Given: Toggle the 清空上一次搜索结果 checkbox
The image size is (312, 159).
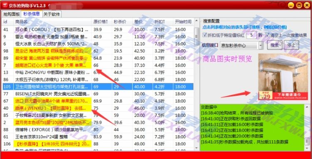Looking at the screenshot, I should pyautogui.click(x=268, y=35).
